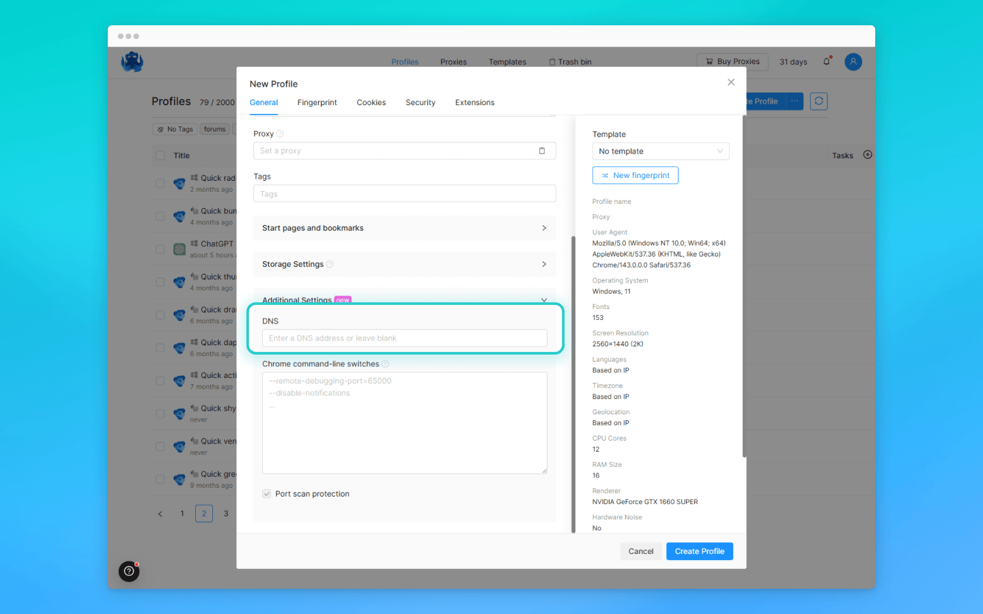The width and height of the screenshot is (983, 614).
Task: Click the 31 days subscription label
Action: [793, 62]
